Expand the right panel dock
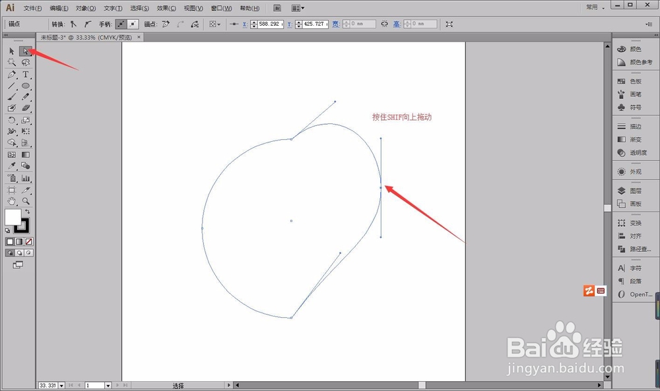 click(x=656, y=35)
